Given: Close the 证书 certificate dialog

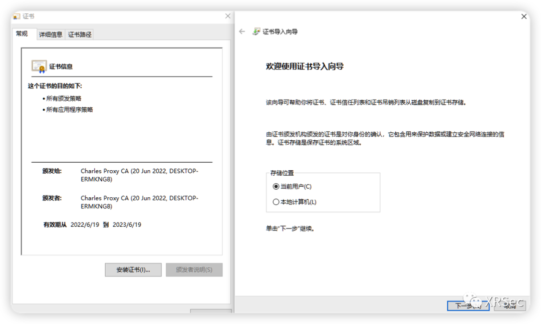Looking at the screenshot, I should pos(228,16).
